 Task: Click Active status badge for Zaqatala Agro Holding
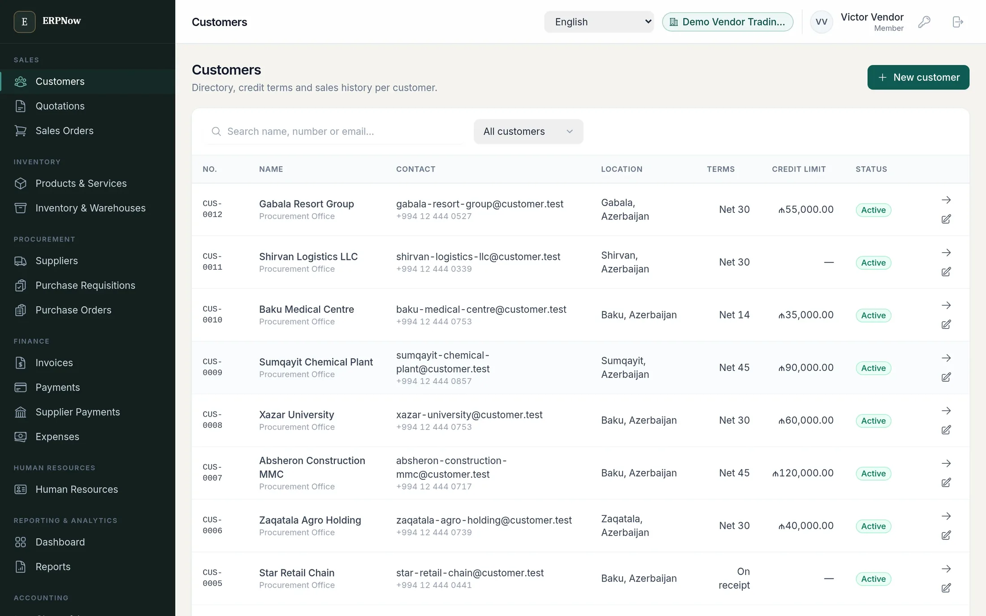(874, 526)
